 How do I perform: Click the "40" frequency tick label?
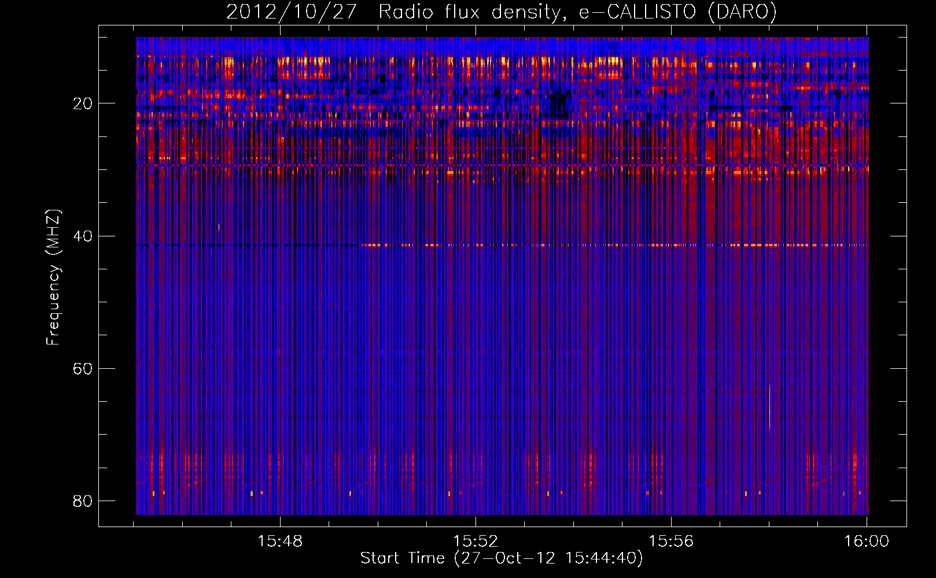[83, 236]
